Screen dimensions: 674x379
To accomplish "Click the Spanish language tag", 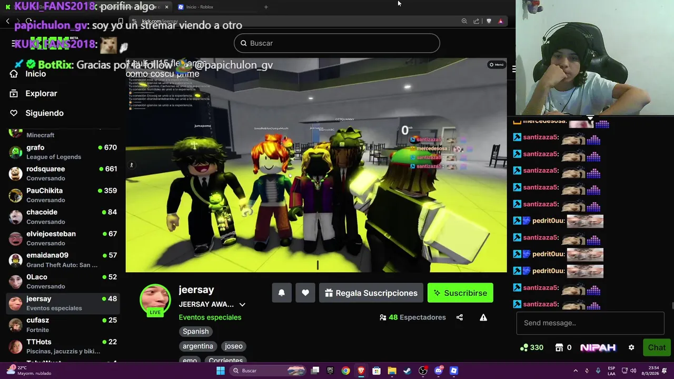I will pos(195,331).
